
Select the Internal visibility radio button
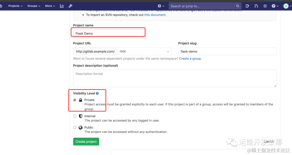coord(75,116)
